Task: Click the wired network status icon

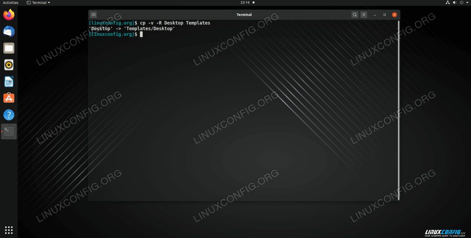Action: pos(448,3)
